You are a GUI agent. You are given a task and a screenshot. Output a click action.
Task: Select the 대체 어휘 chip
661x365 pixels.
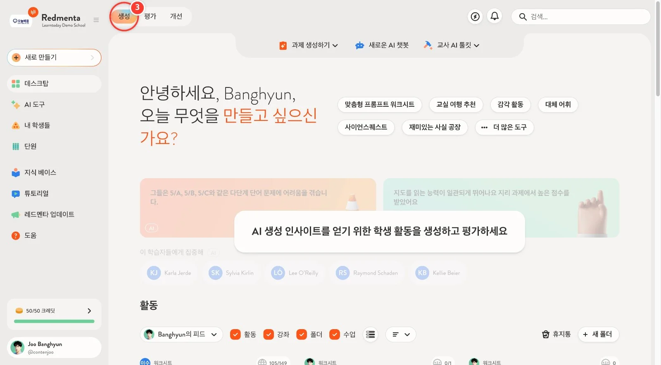click(x=558, y=105)
